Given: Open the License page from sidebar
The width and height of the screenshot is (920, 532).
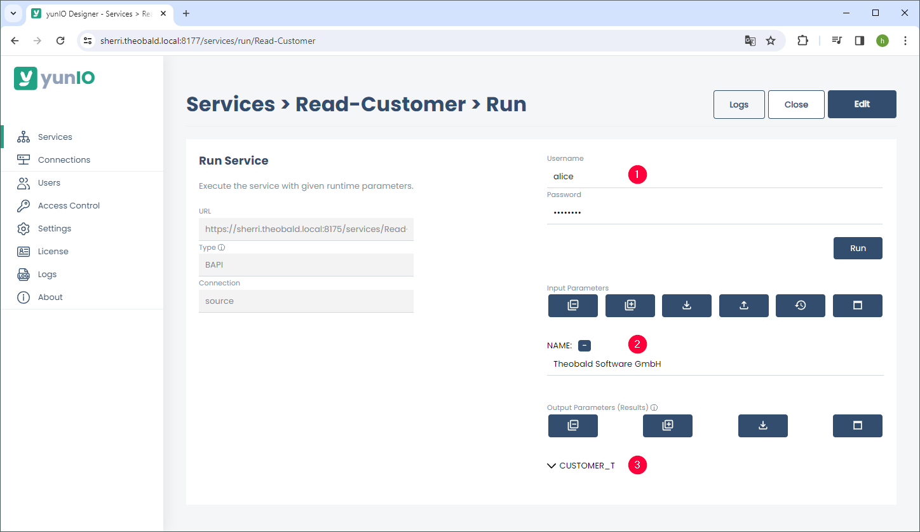Looking at the screenshot, I should coord(53,251).
